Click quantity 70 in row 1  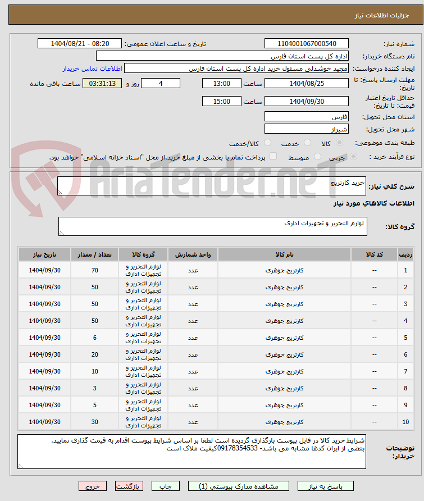pos(94,270)
